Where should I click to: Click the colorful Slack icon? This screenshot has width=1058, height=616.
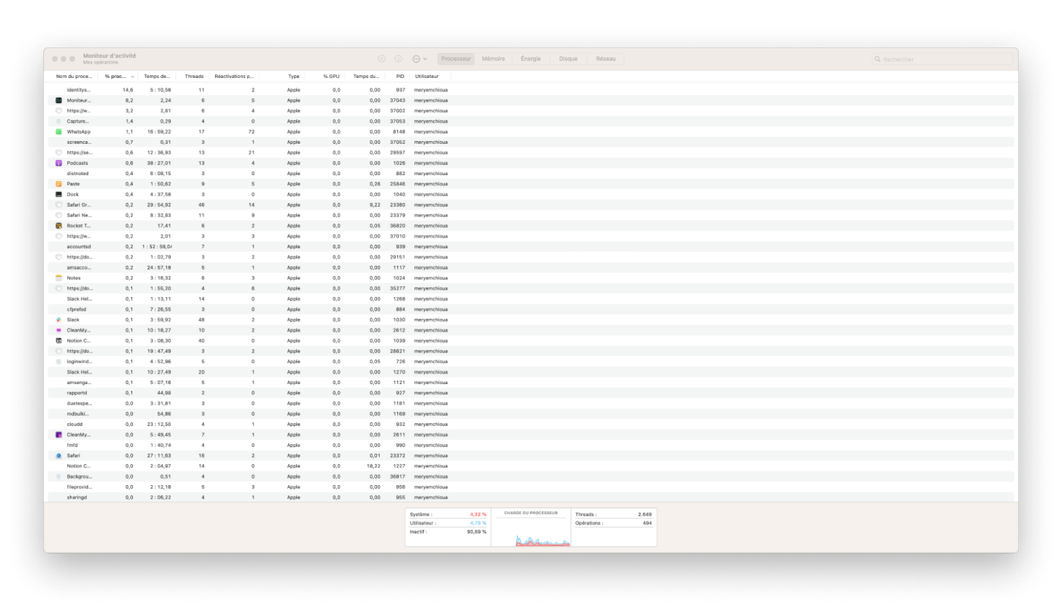59,320
